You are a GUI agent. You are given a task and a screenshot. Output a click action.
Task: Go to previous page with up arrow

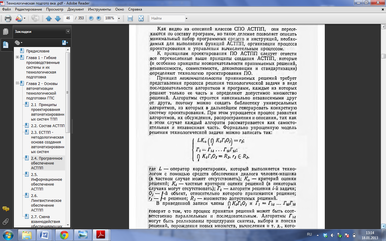(x=49, y=18)
